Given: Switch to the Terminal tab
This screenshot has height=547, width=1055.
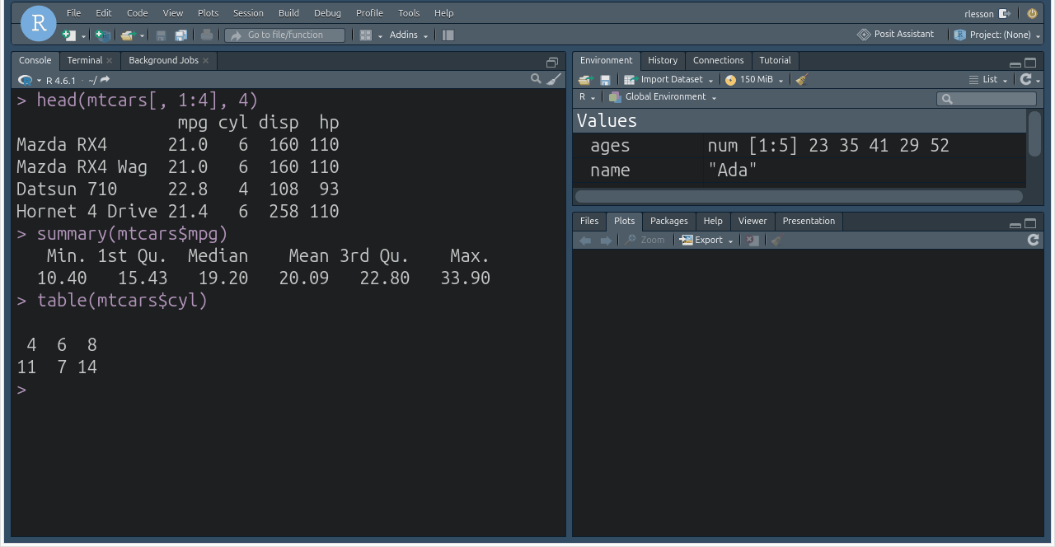Looking at the screenshot, I should pyautogui.click(x=85, y=60).
